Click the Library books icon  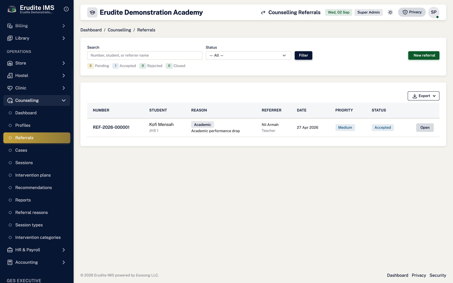click(x=10, y=38)
